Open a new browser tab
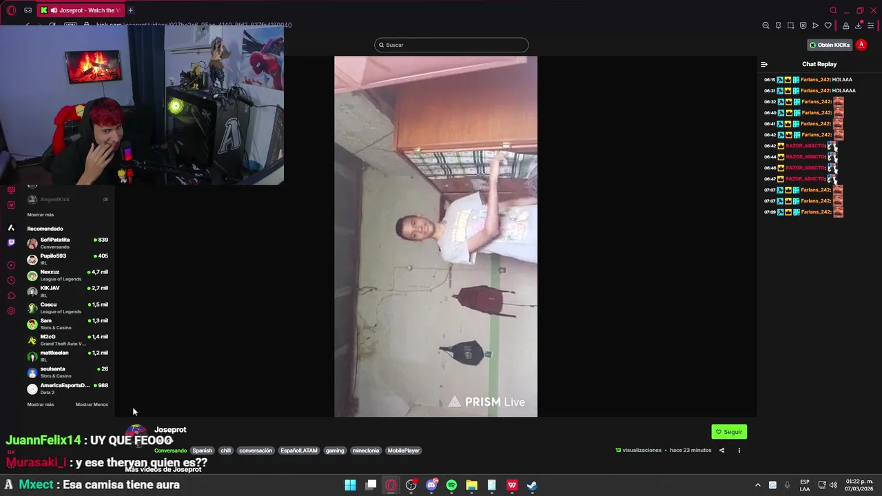 click(x=130, y=10)
